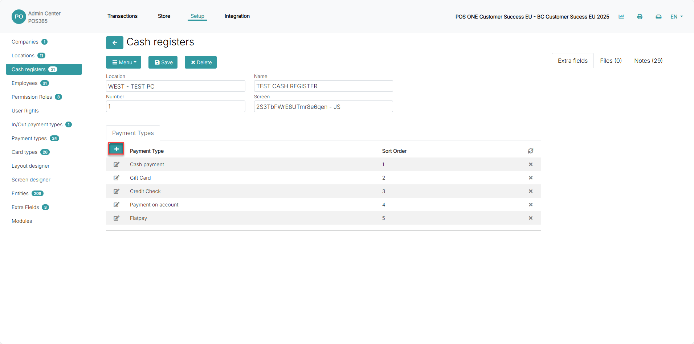Select the Payment Types tab
Viewport: 694px width, 344px height.
pyautogui.click(x=133, y=133)
